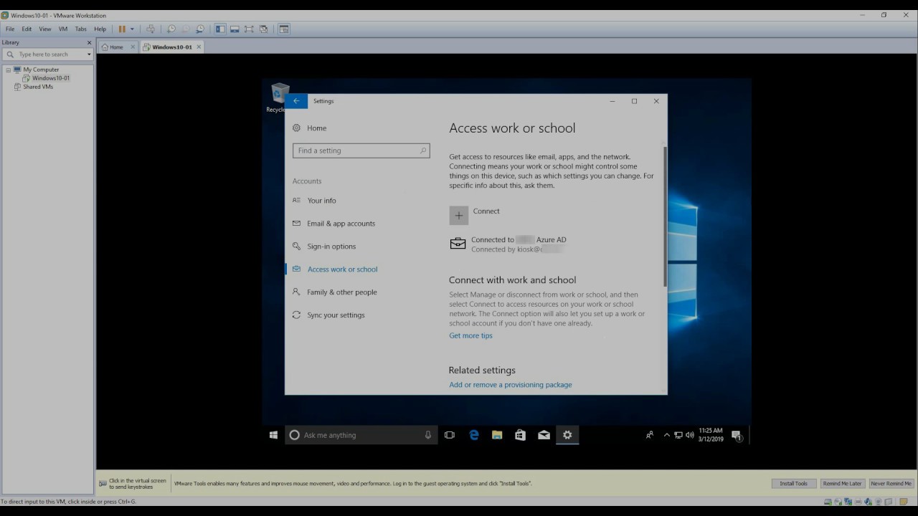Image resolution: width=918 pixels, height=516 pixels.
Task: Open the library search filter dropdown
Action: [89, 54]
